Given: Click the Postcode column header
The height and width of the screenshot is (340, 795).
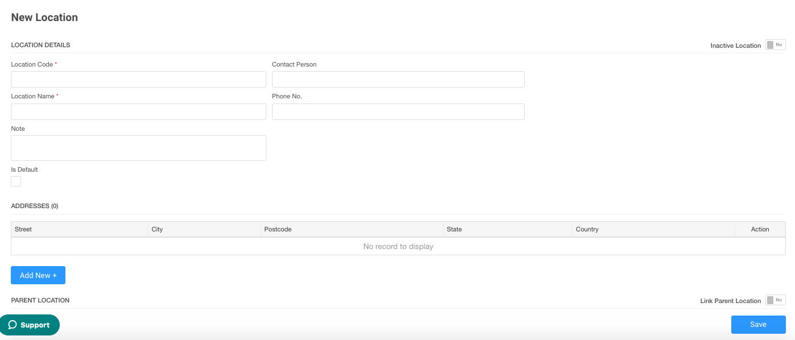Looking at the screenshot, I should 352,229.
